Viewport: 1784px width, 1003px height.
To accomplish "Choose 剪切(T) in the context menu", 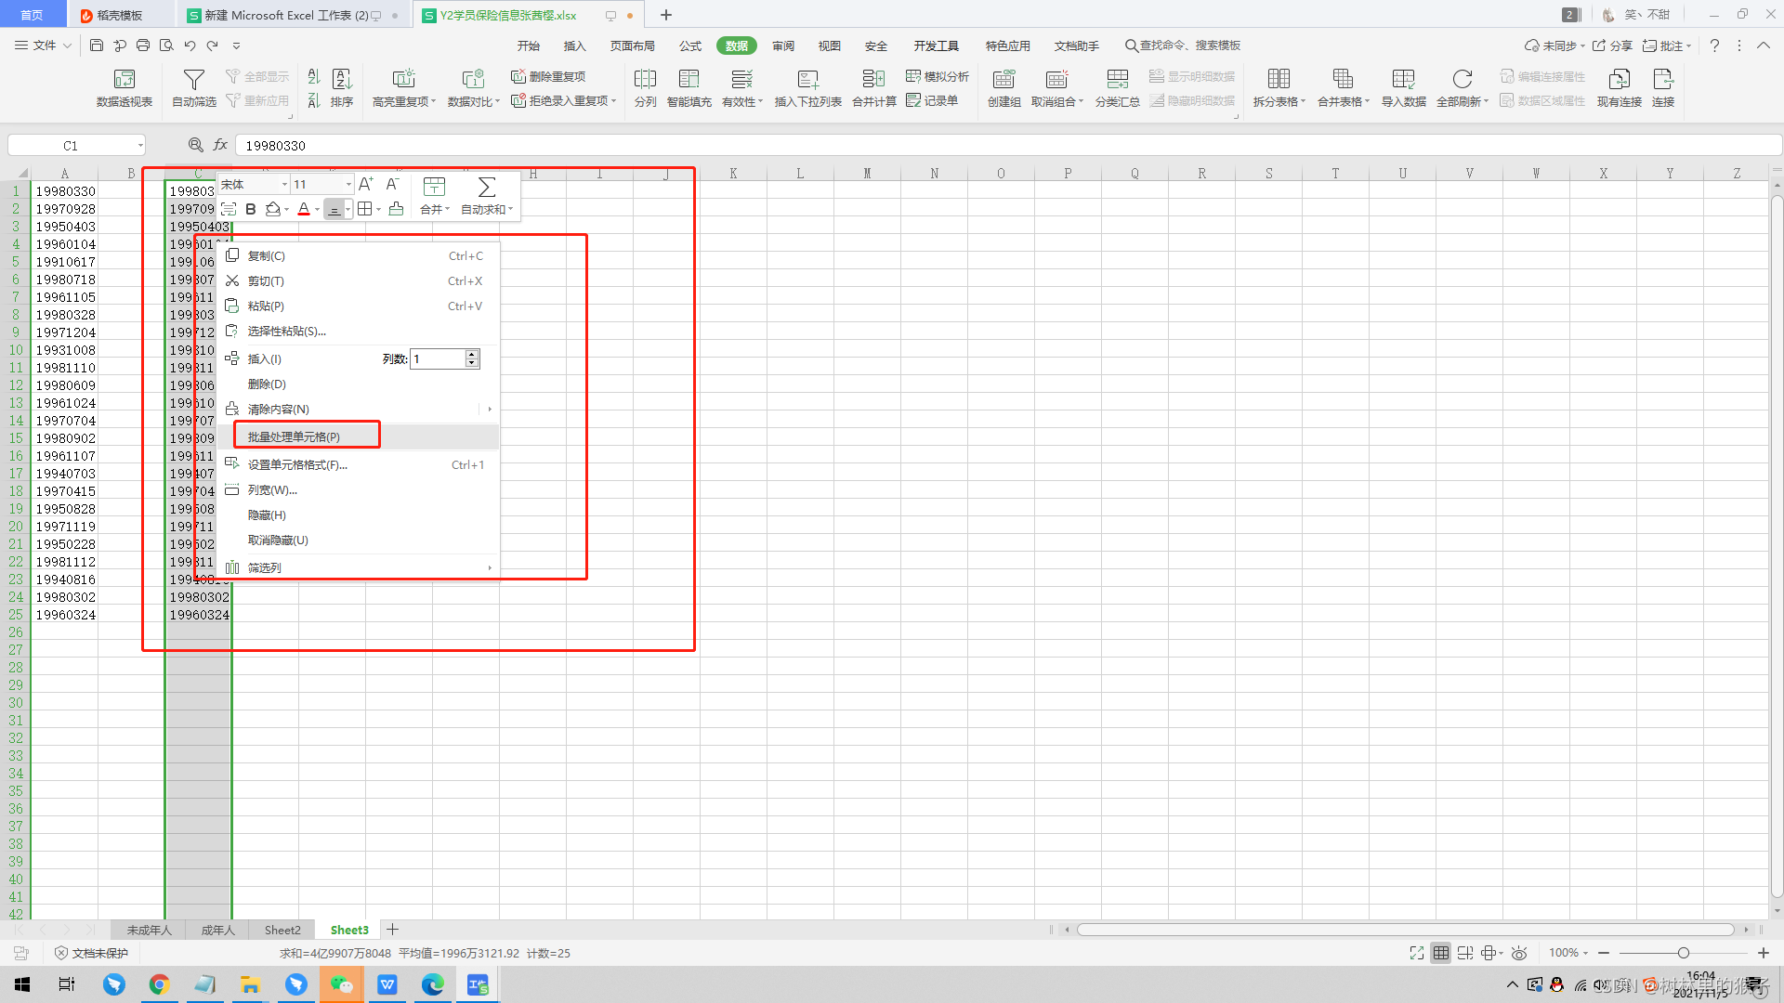I will (x=359, y=281).
